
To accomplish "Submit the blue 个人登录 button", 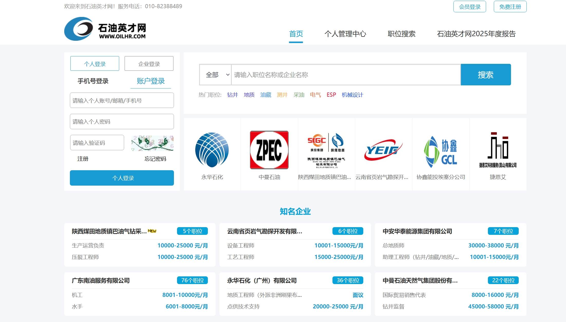I will (x=122, y=178).
